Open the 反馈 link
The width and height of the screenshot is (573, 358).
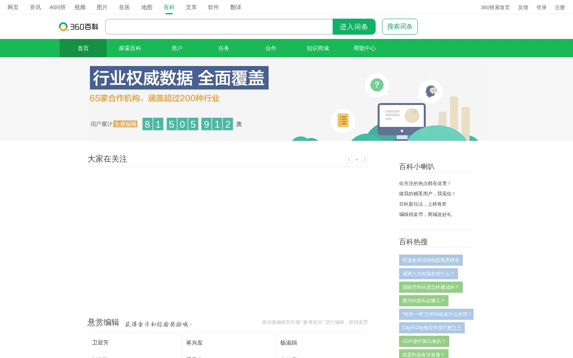coord(523,7)
